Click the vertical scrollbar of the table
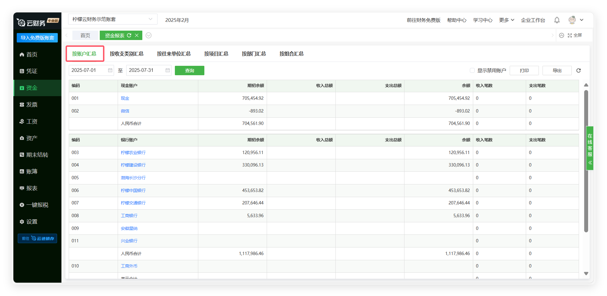Image resolution: width=607 pixels, height=296 pixels. [586, 161]
